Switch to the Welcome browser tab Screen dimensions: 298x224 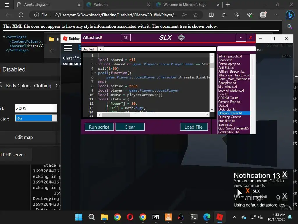pyautogui.click(x=118, y=5)
